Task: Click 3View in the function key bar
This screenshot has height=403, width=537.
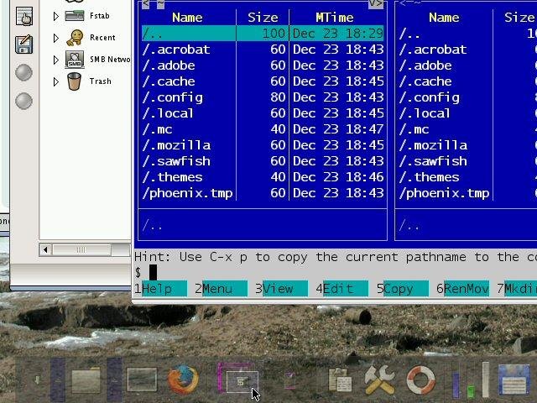Action: pyautogui.click(x=282, y=289)
